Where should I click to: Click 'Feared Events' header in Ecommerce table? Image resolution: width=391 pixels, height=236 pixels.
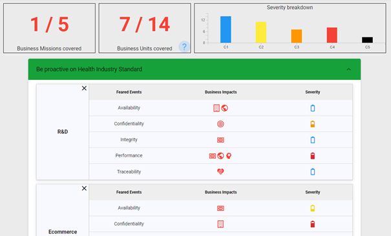[129, 192]
